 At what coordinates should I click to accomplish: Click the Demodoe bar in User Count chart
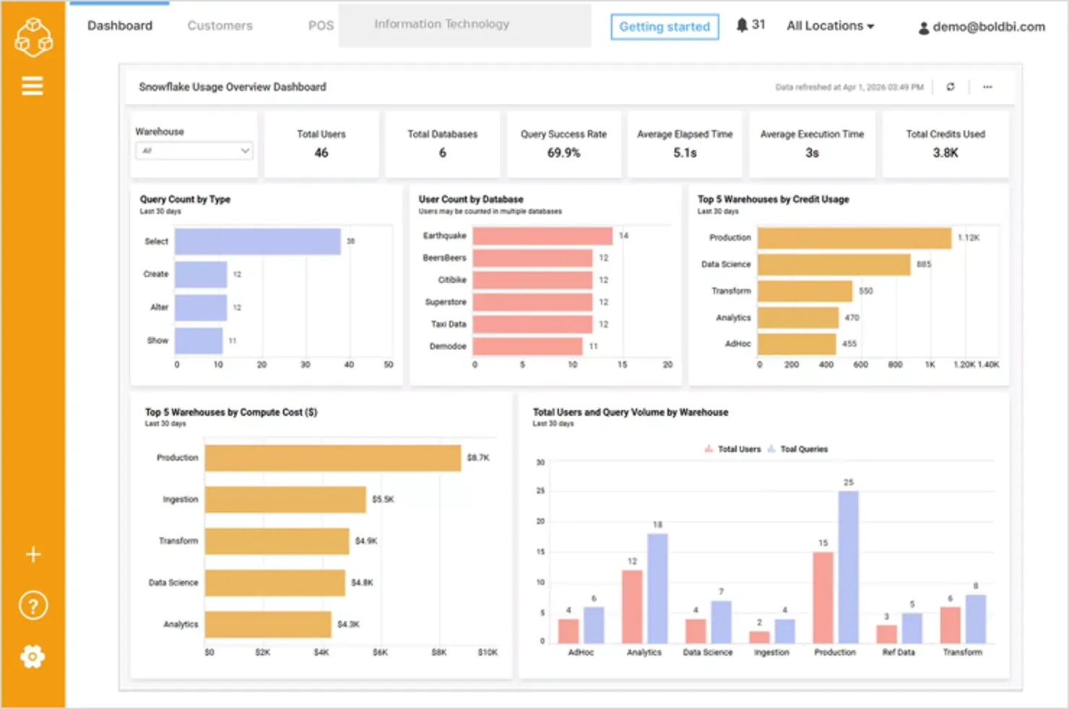point(527,347)
